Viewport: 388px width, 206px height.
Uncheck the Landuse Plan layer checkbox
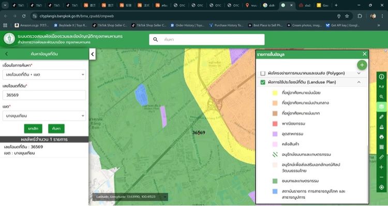point(263,82)
